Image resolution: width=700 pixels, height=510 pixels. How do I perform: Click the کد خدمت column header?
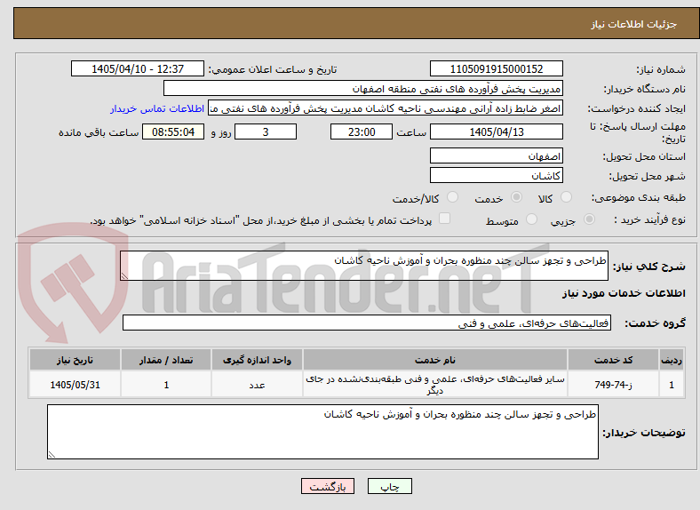[614, 360]
